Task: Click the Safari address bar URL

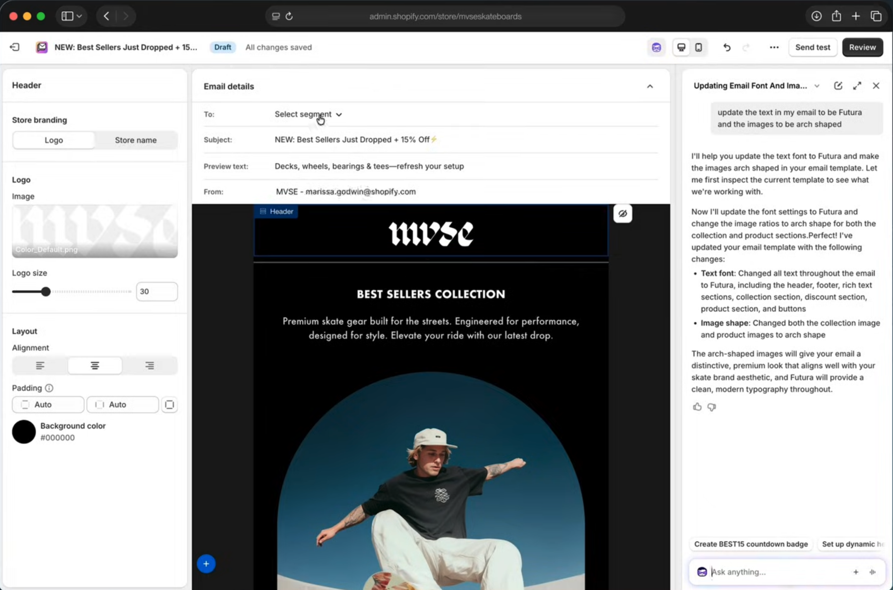Action: click(x=445, y=16)
